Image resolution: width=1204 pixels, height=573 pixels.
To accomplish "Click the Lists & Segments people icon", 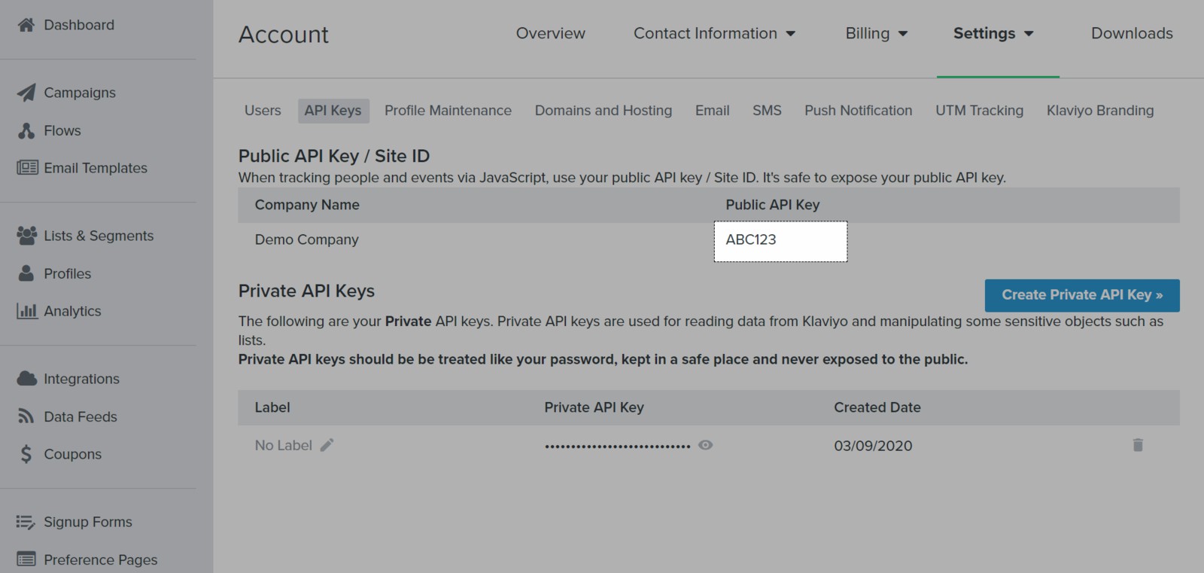I will click(26, 236).
